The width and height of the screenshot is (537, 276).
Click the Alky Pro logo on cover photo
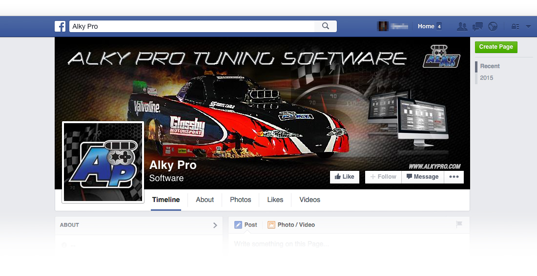(x=441, y=56)
